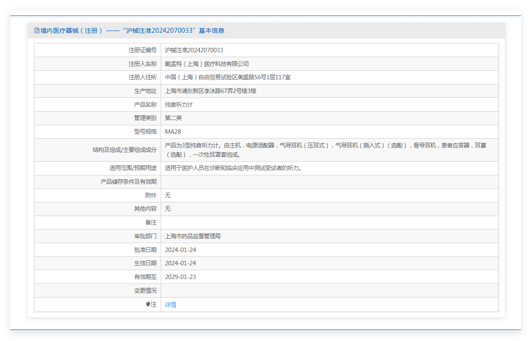Select approving department 上海市药品监督管理局
This screenshot has width=531, height=341.
point(193,236)
